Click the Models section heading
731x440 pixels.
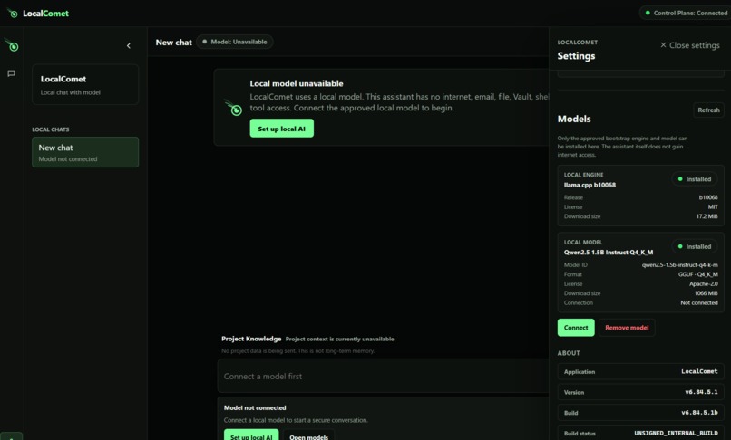pyautogui.click(x=574, y=120)
